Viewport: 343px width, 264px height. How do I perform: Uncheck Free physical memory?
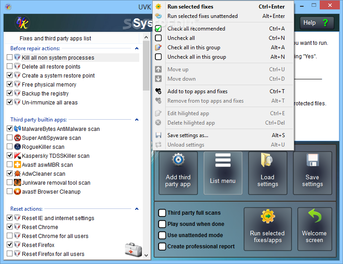9,84
